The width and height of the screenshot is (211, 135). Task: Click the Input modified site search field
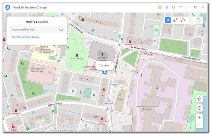tap(37, 29)
